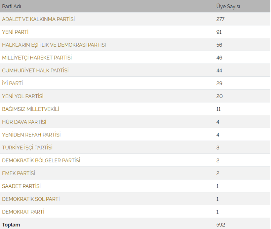Select DEMOKRATİK BÖLGELER PARTİSİ link
Image resolution: width=271 pixels, height=229 pixels.
click(41, 160)
